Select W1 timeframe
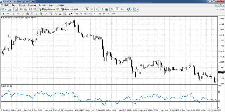The image size is (225, 112). (x=109, y=14)
